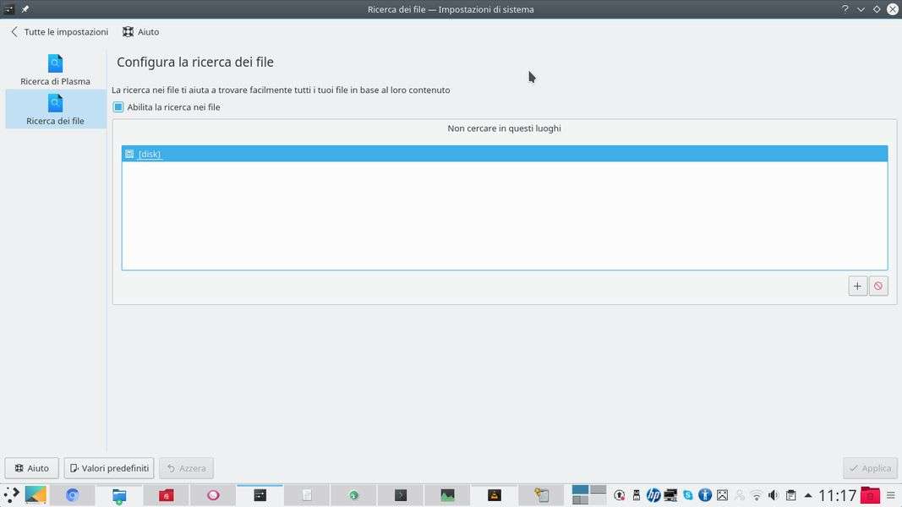
Task: Switch to pink circle taskbar application
Action: [213, 495]
